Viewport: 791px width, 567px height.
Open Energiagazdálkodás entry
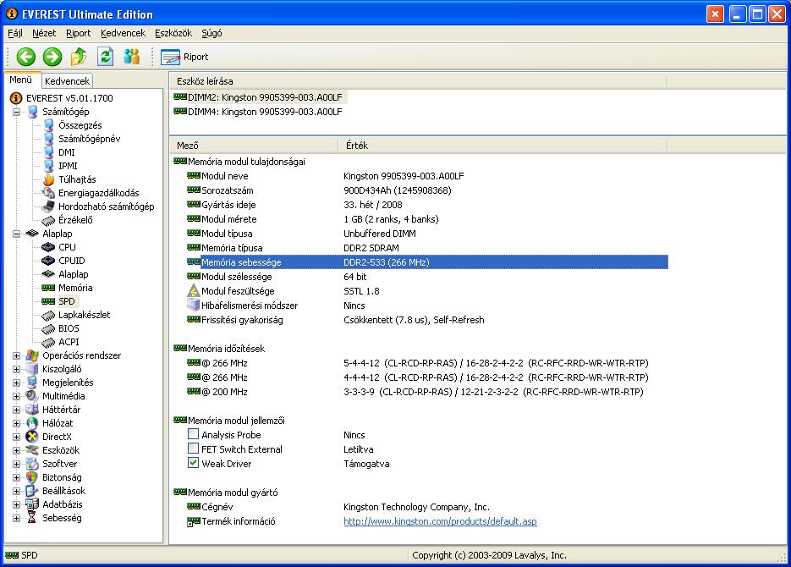coord(98,193)
